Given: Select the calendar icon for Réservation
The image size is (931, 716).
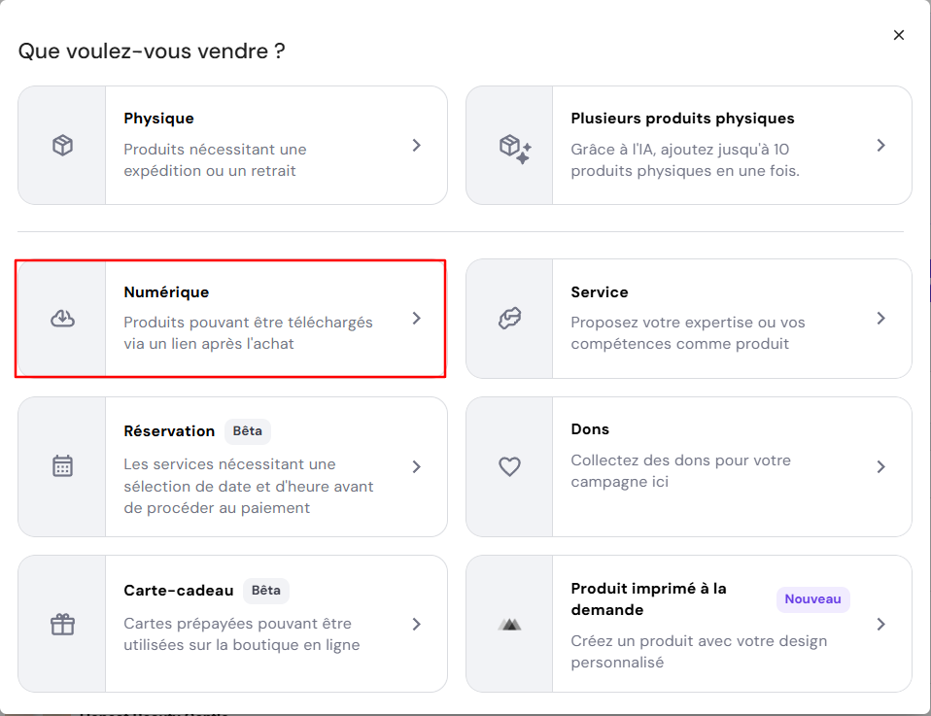Looking at the screenshot, I should coord(62,466).
